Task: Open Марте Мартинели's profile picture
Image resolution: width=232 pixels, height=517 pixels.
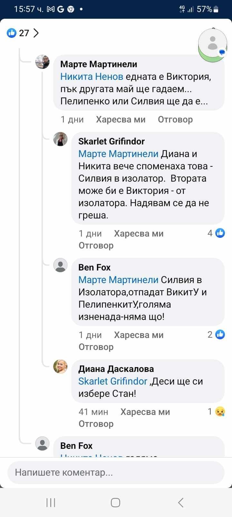Action: click(42, 62)
